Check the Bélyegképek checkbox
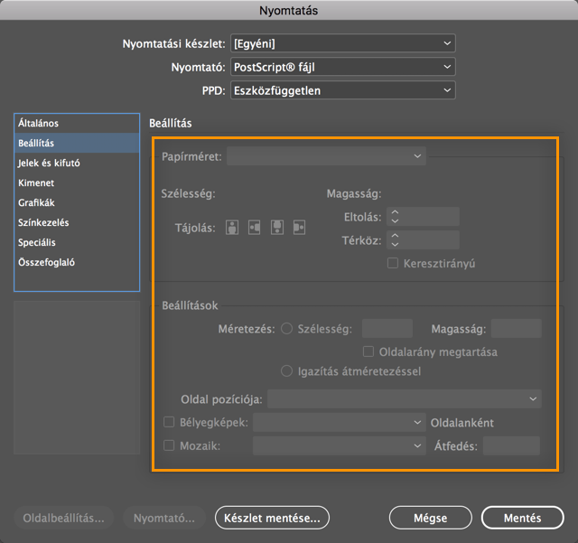 [x=169, y=422]
